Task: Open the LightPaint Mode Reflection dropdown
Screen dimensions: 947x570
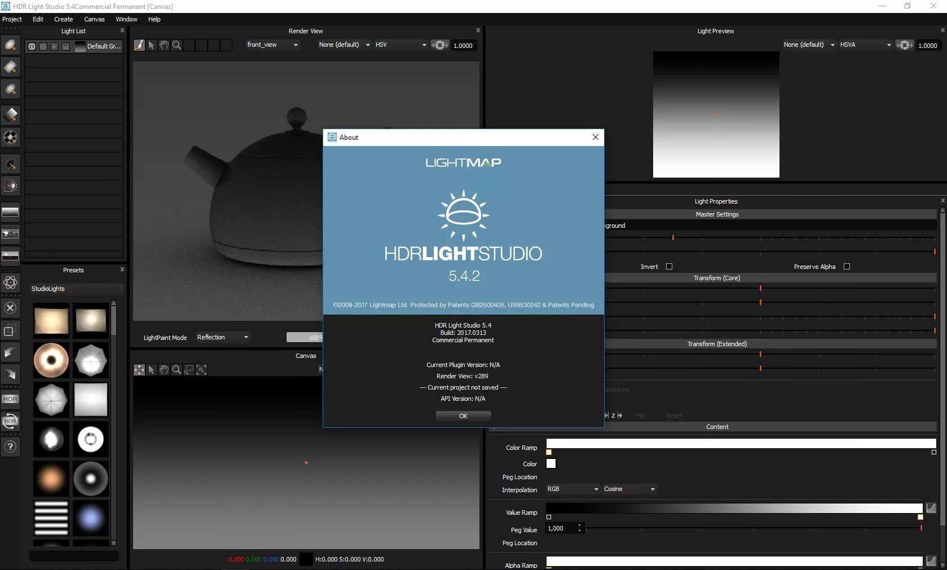Action: tap(223, 337)
